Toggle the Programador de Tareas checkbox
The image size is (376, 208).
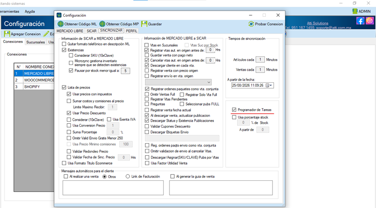pyautogui.click(x=234, y=110)
